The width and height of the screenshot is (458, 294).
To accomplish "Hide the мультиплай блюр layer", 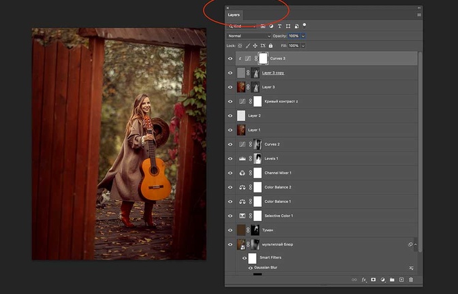I will (x=230, y=244).
